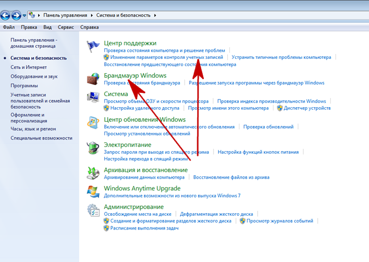Click Проверка индекса производительности Windows
This screenshot has height=262, width=369.
pyautogui.click(x=271, y=101)
